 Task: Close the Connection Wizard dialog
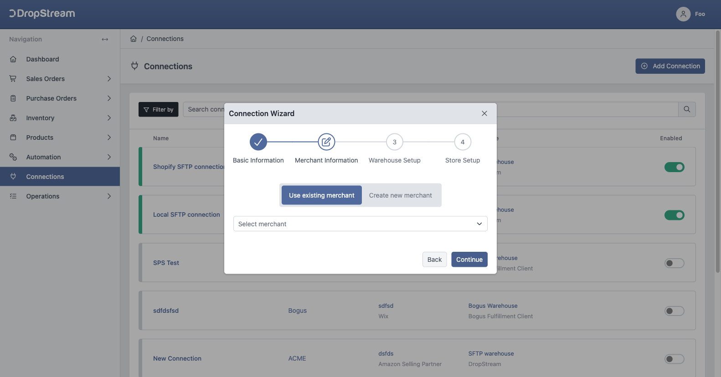(484, 113)
